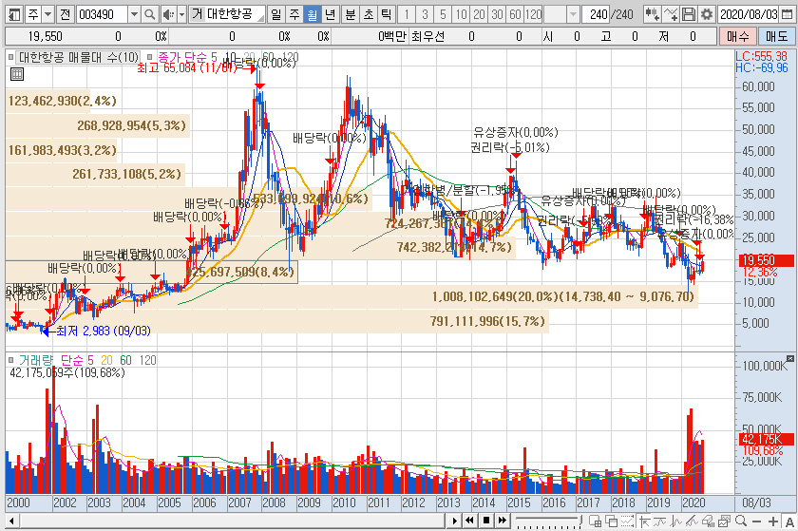
Task: Click the horizontal scrollbar left arrow
Action: [x=11, y=521]
